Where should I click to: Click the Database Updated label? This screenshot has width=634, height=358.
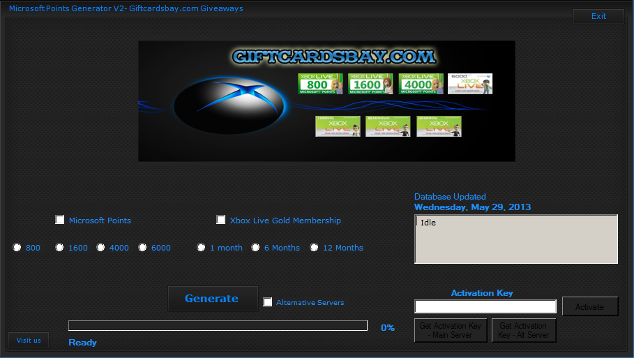pyautogui.click(x=450, y=197)
